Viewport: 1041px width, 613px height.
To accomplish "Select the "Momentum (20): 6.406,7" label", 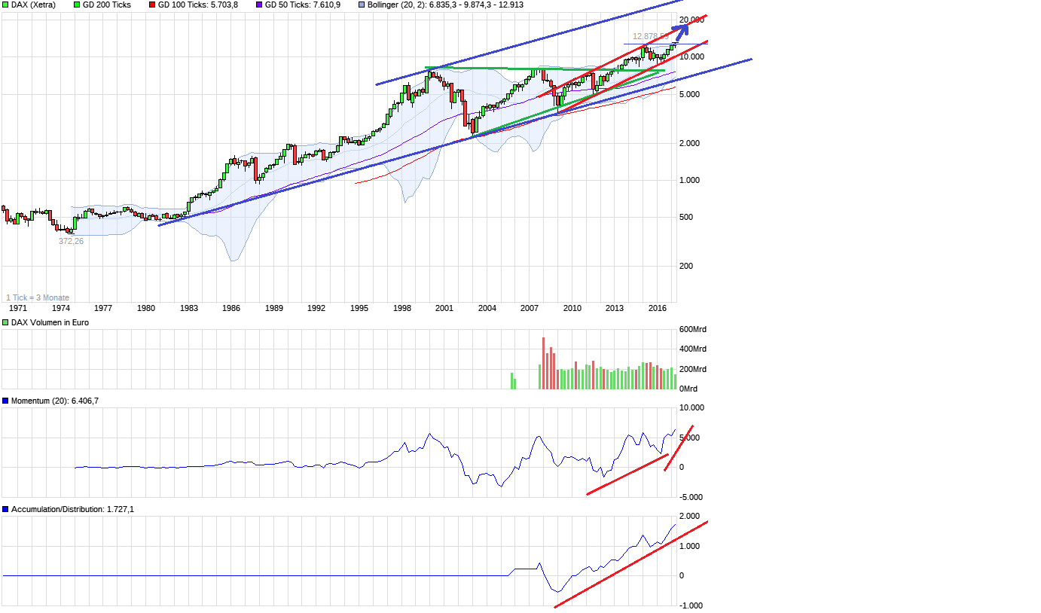I will pos(55,401).
